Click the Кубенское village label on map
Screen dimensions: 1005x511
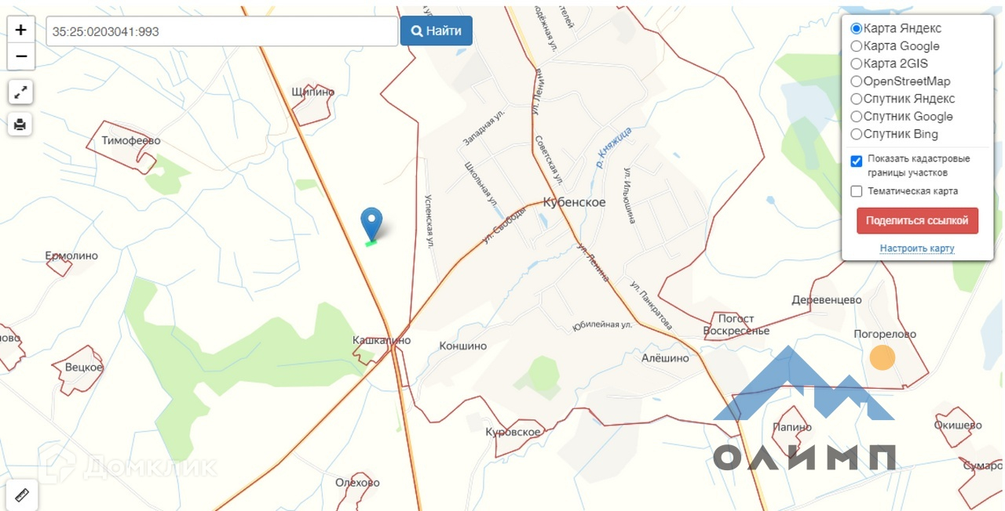click(574, 202)
